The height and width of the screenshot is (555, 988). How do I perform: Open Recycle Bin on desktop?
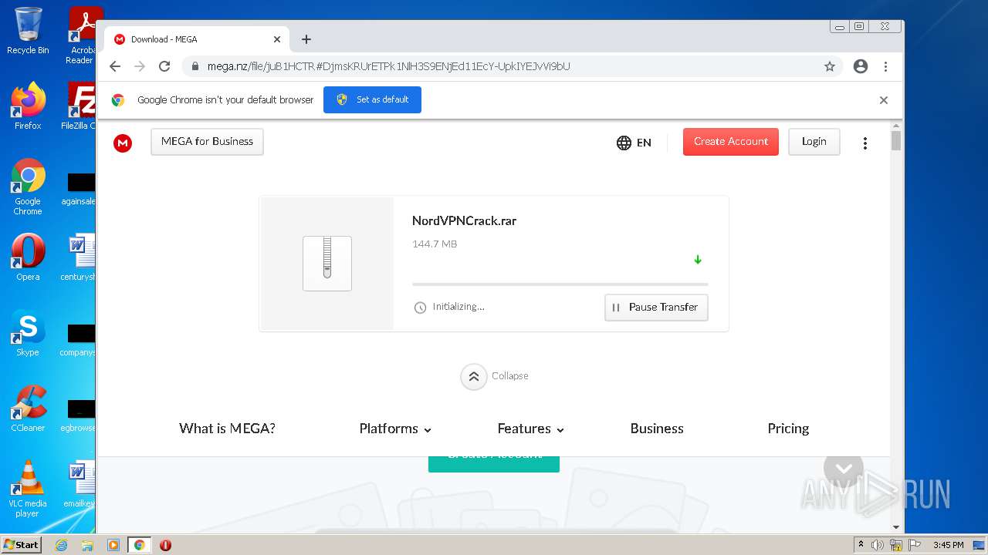tap(28, 31)
